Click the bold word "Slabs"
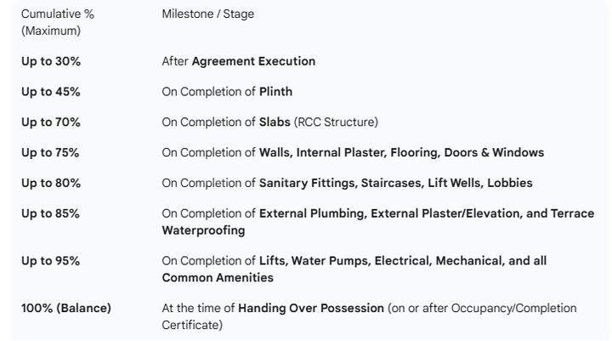612x341 pixels. point(275,122)
